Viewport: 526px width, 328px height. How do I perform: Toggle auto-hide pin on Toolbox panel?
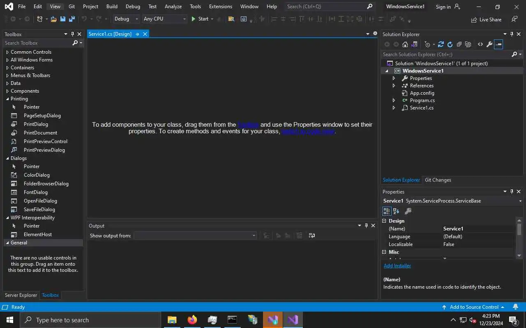73,34
